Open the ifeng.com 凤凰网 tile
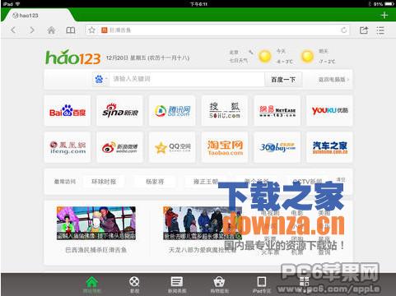Screen dimensions: 396x296 68,147
